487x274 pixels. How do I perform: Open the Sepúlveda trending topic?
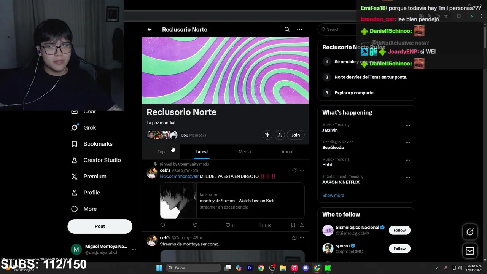point(333,147)
